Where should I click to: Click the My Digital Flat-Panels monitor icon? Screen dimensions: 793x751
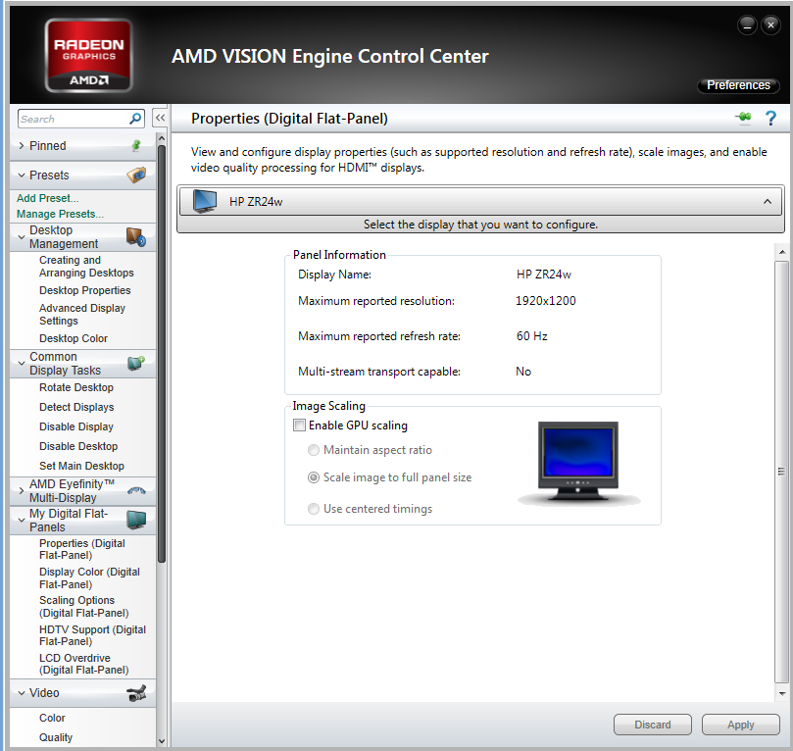[136, 520]
